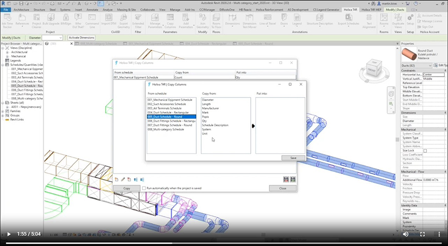Select Diameter in the Copy from list

[208, 100]
